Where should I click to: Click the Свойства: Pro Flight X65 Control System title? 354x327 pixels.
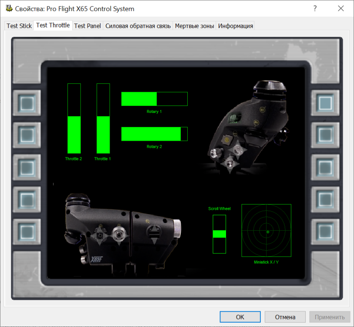point(74,9)
